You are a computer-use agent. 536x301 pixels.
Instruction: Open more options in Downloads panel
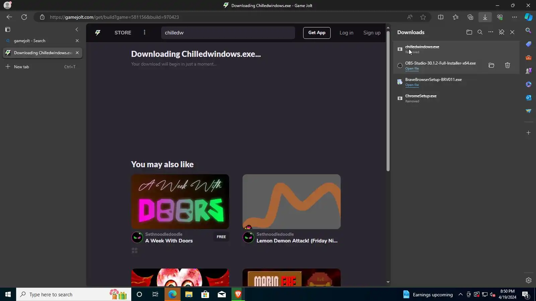[491, 32]
